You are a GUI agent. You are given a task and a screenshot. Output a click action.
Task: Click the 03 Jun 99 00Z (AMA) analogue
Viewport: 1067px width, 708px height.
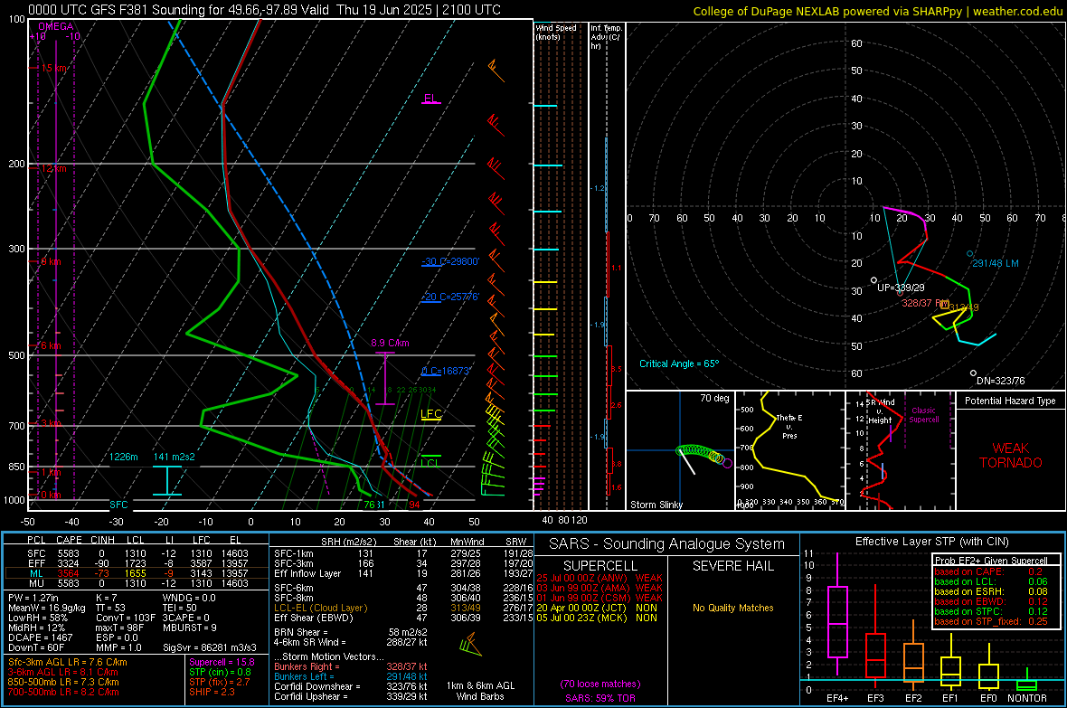pyautogui.click(x=600, y=588)
